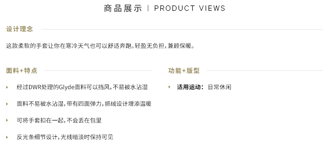Select the 功能+版型 section heading

pyautogui.click(x=184, y=71)
